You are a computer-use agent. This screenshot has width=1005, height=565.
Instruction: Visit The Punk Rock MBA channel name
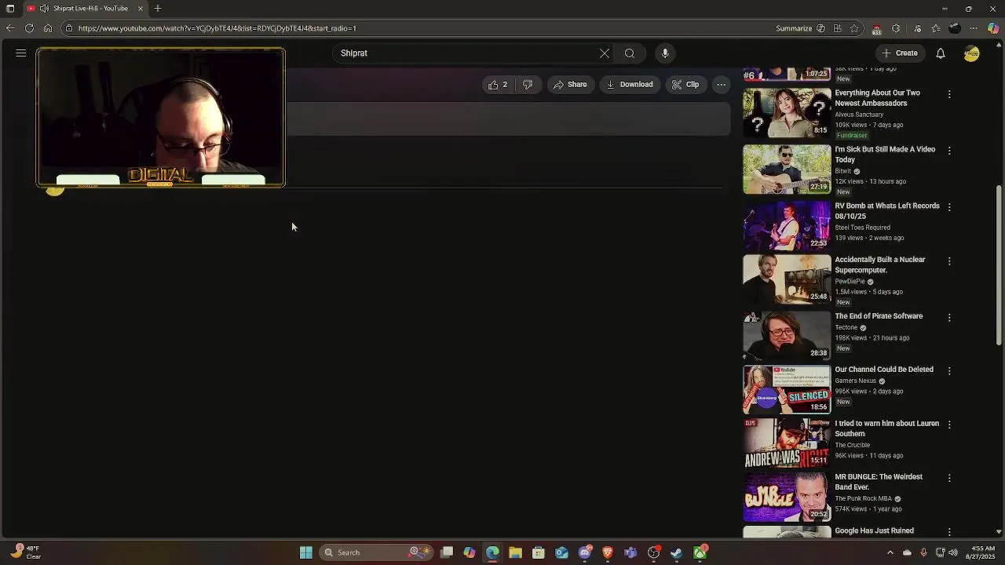pos(863,499)
